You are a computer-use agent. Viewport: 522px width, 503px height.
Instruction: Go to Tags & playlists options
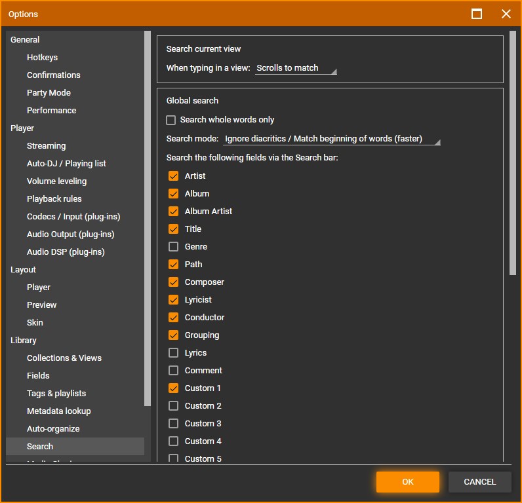click(x=56, y=393)
